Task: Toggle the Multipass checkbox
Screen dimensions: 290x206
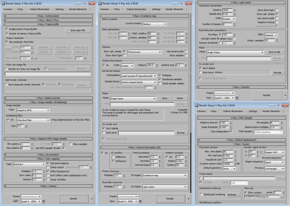Action: pos(160,75)
